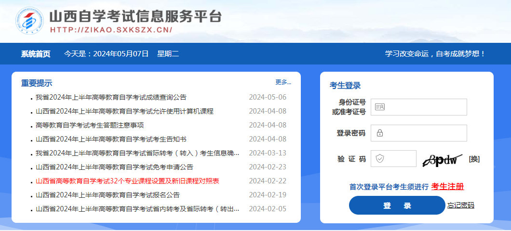Focus the 身份证号或准考证号 input field
Viewport: 511px width, 231px height.
[424, 107]
